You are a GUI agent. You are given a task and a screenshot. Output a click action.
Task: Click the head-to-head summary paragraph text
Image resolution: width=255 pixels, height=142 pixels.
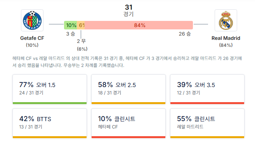tap(127, 62)
